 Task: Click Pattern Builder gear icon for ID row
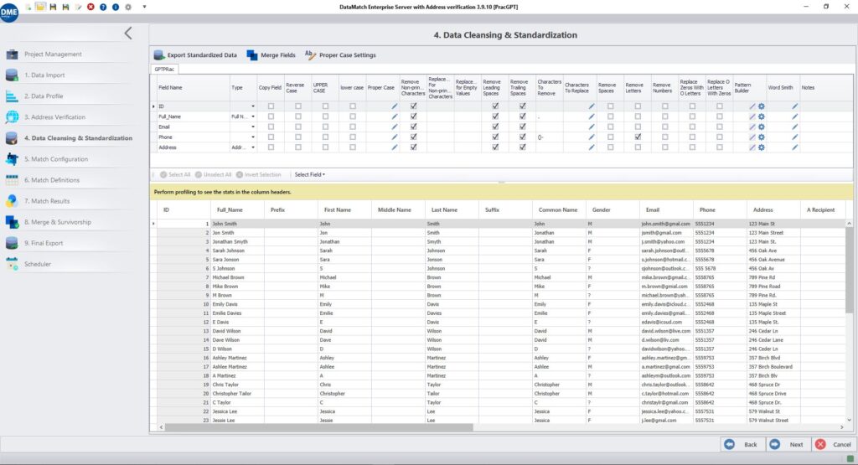(761, 106)
